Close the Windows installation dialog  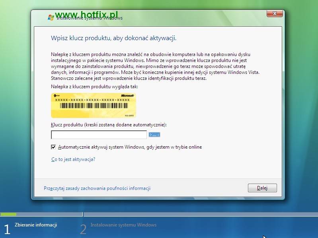point(275,14)
